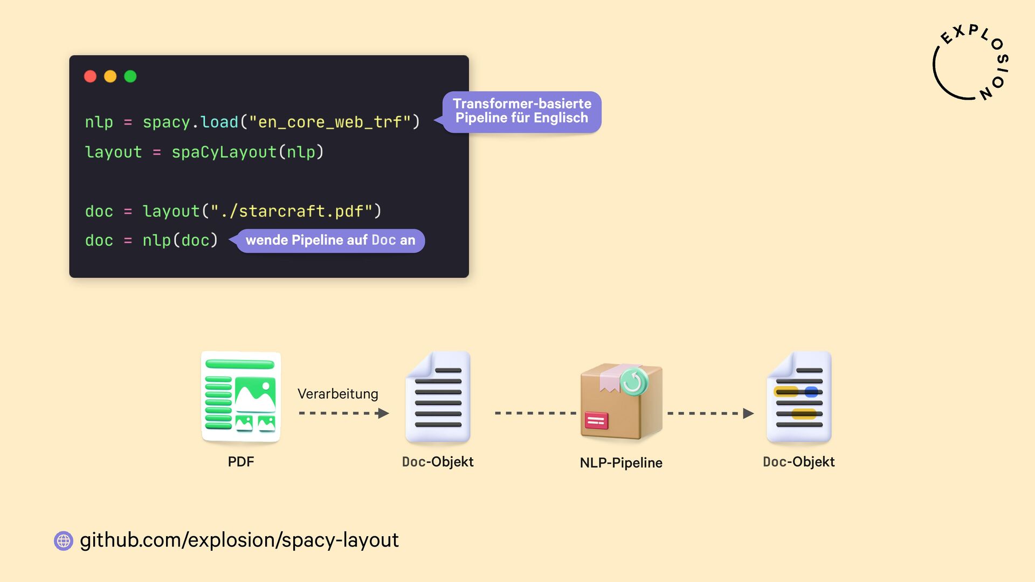Click the yellow dot in code window
Image resolution: width=1035 pixels, height=582 pixels.
(x=110, y=77)
